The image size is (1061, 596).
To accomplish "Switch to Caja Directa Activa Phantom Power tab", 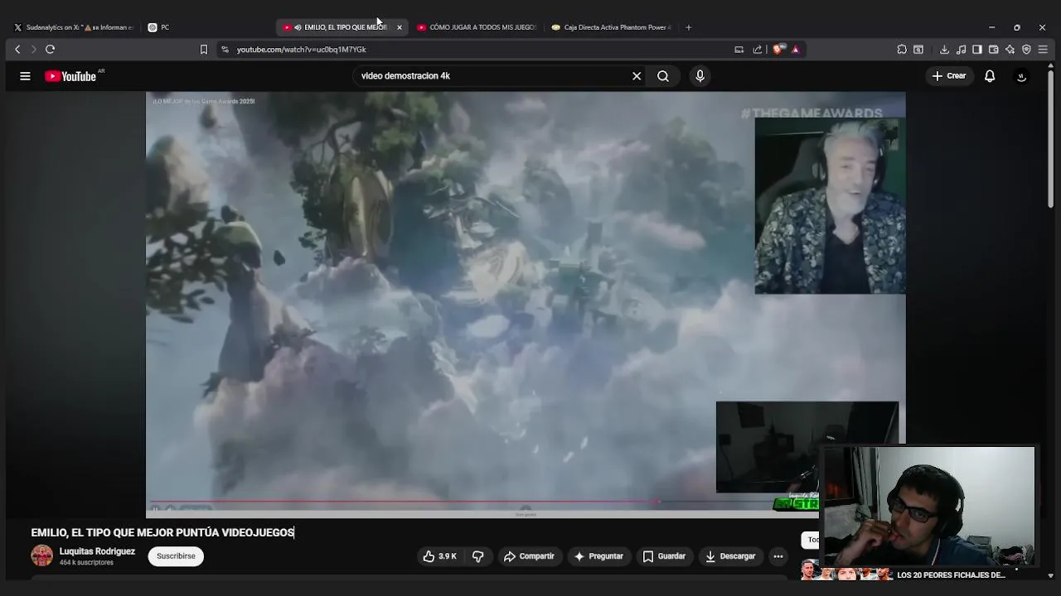I will pyautogui.click(x=612, y=27).
